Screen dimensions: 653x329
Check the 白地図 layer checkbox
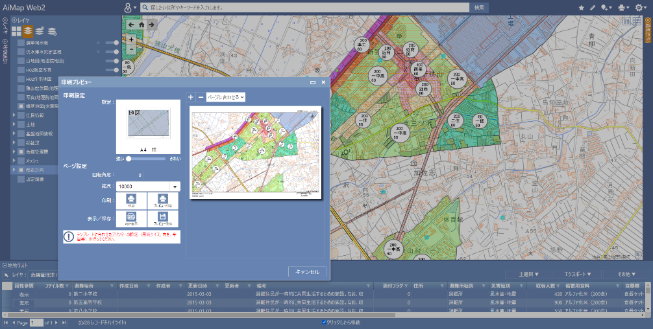click(21, 60)
